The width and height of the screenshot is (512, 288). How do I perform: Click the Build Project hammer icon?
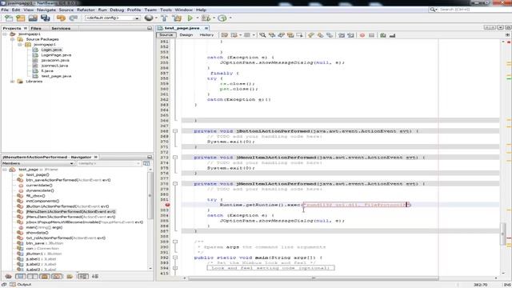click(x=164, y=18)
